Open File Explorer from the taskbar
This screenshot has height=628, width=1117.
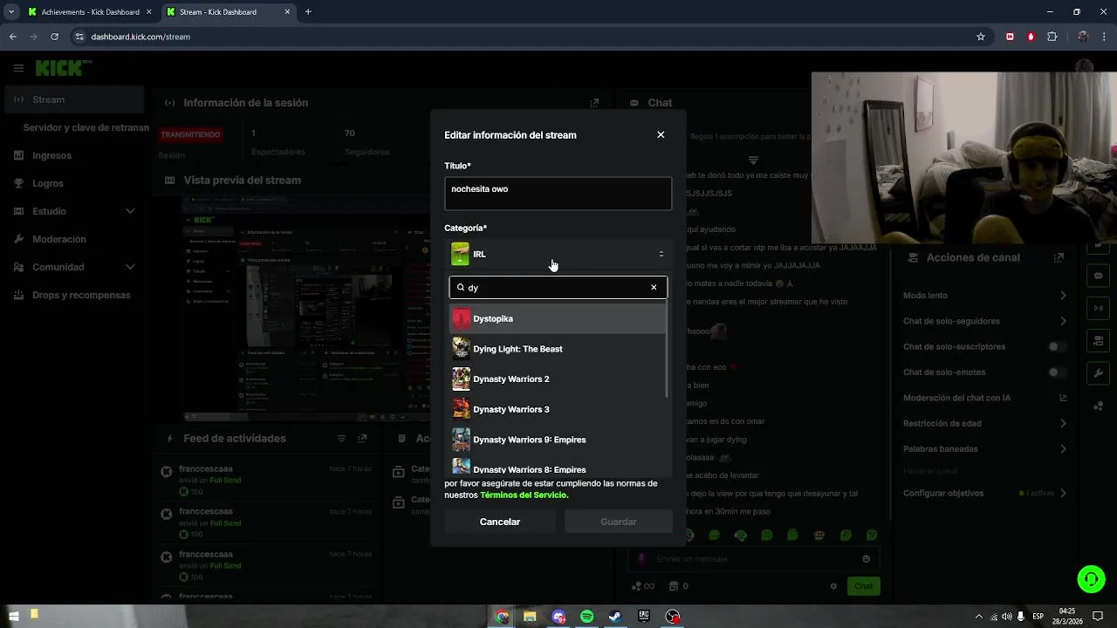530,617
